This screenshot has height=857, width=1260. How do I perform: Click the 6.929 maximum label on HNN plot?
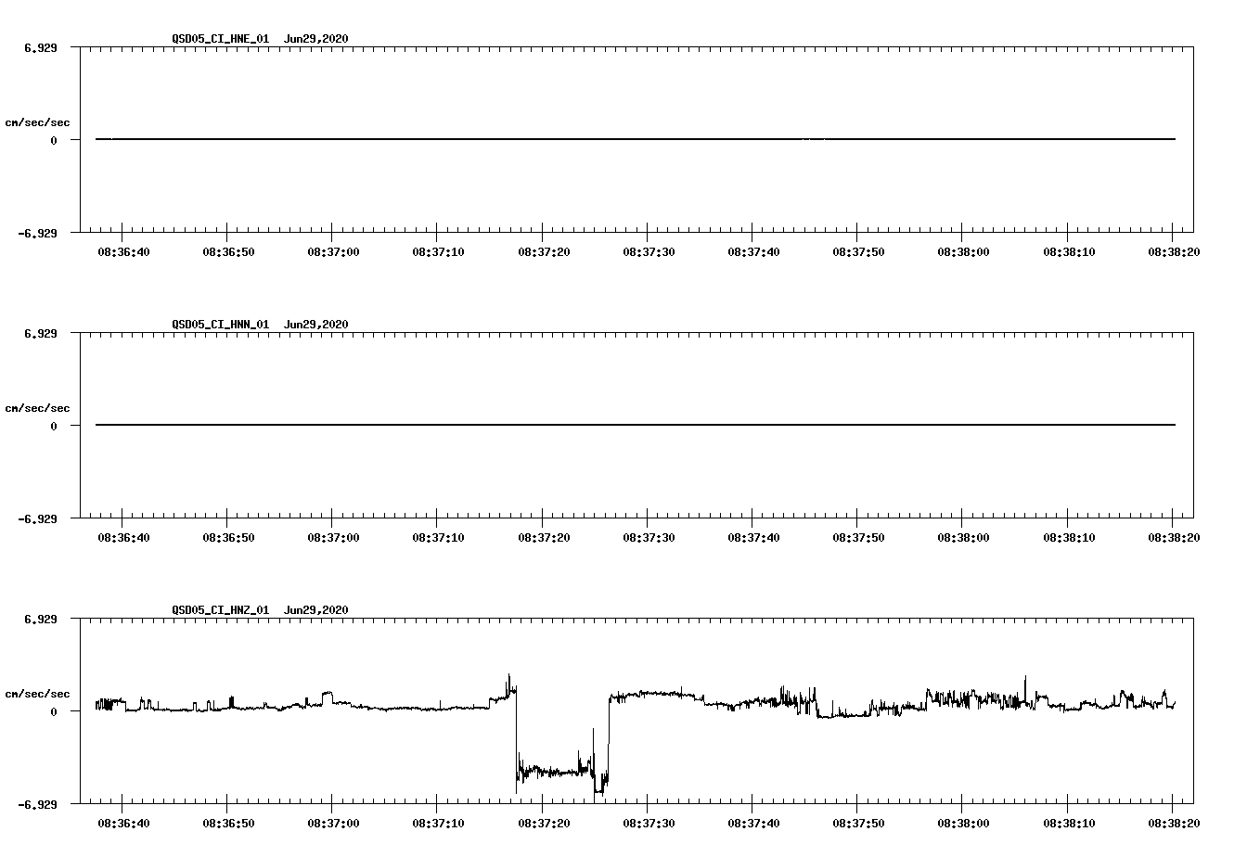click(x=41, y=333)
